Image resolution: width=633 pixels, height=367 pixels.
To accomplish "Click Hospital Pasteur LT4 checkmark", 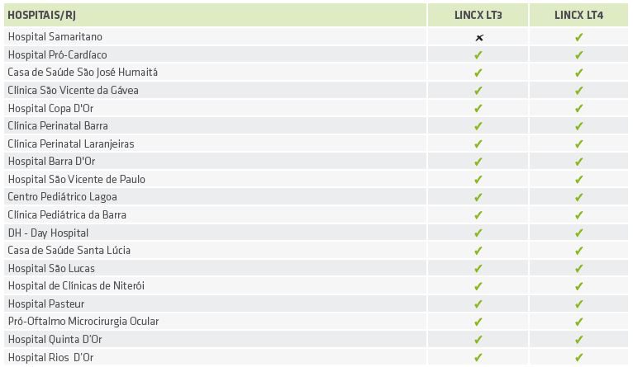I will (579, 304).
